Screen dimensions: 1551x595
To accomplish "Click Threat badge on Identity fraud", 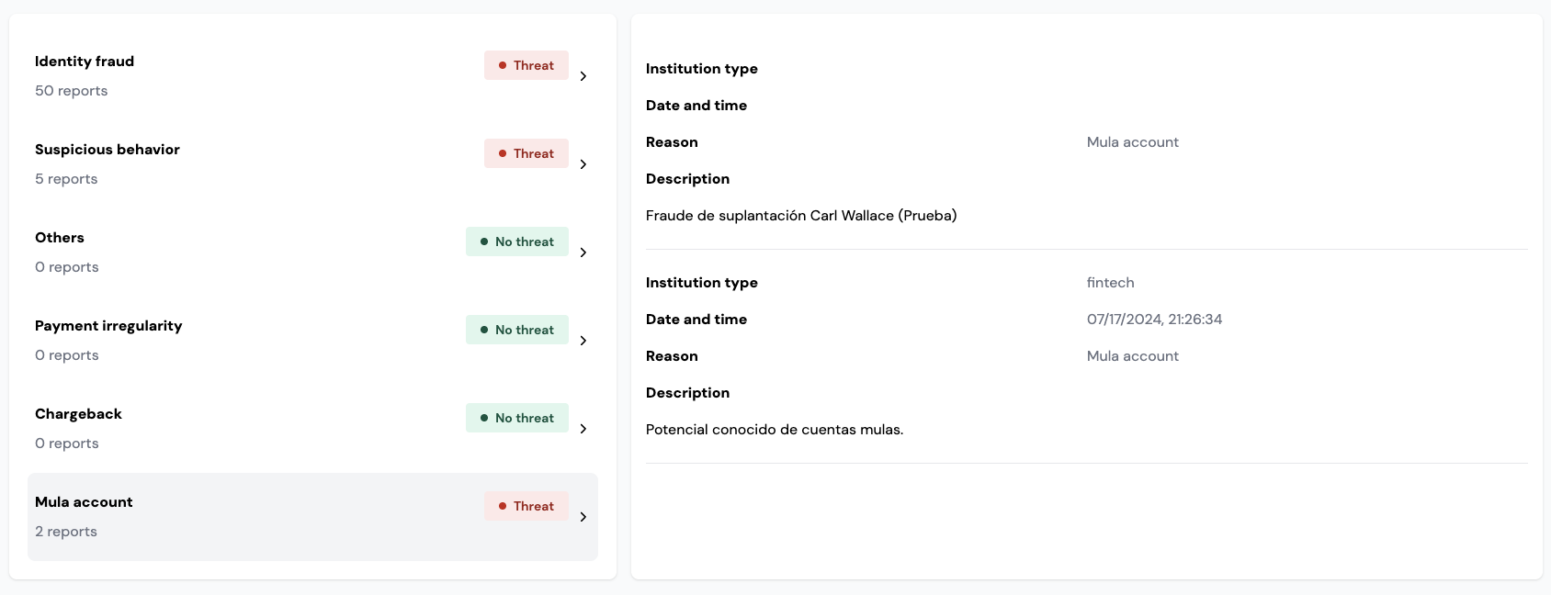I will pos(526,65).
